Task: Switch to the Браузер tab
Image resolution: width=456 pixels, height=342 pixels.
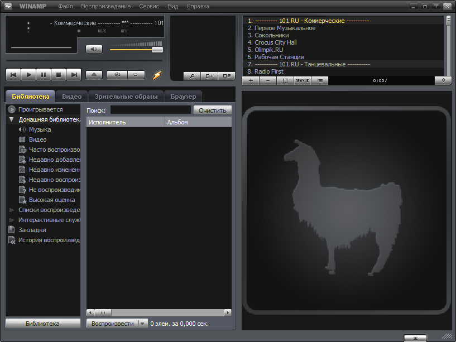Action: coord(183,97)
